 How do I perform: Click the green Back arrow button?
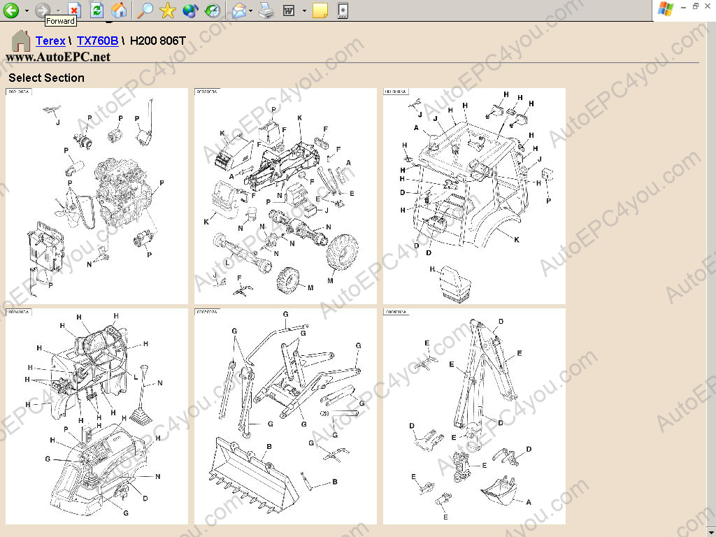tap(11, 10)
